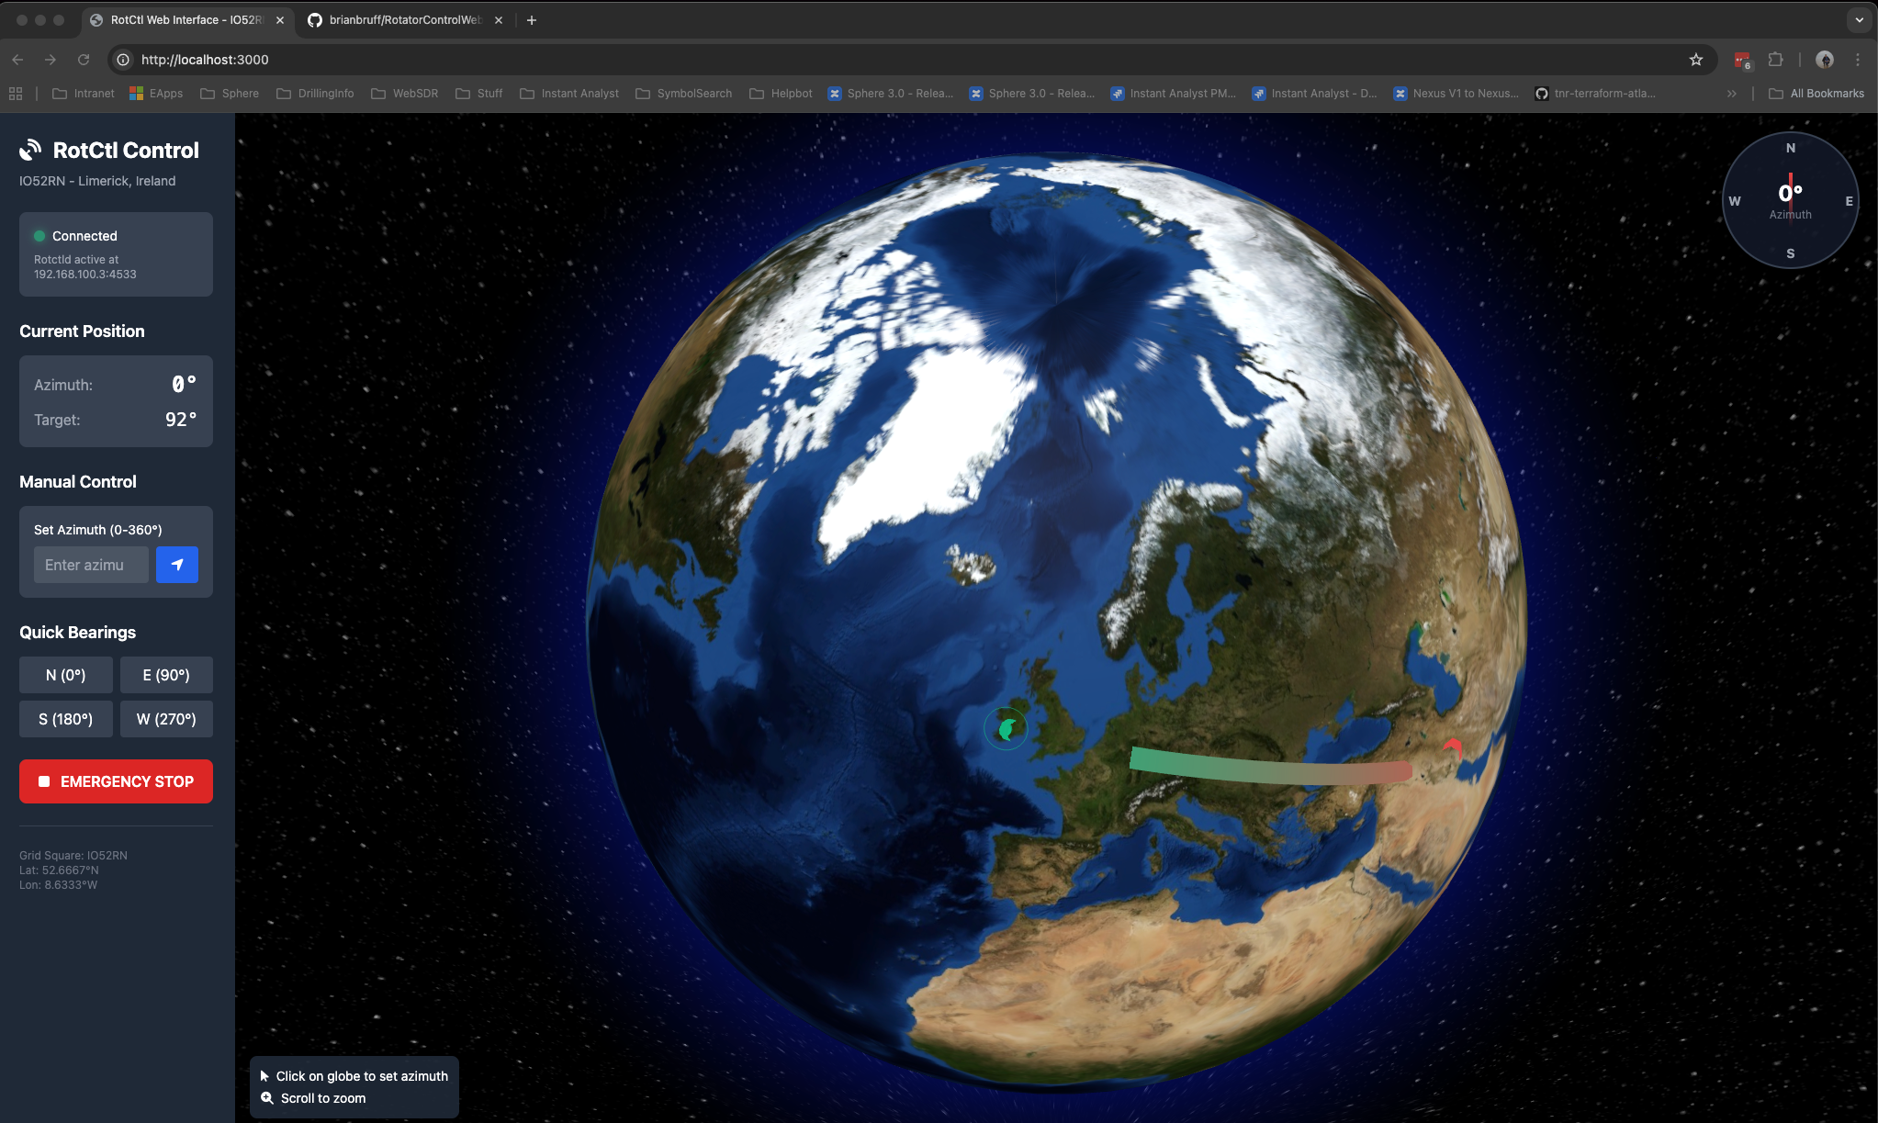Show more bookmarks with the chevron
Image resolution: width=1878 pixels, height=1123 pixels.
pos(1731,94)
